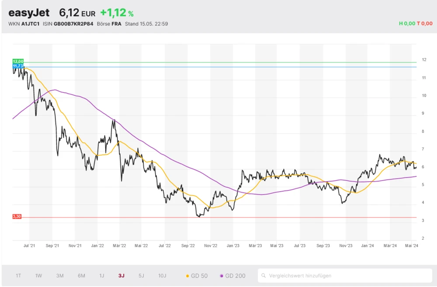Select the 10J time range
The image size is (437, 287).
pyautogui.click(x=162, y=276)
